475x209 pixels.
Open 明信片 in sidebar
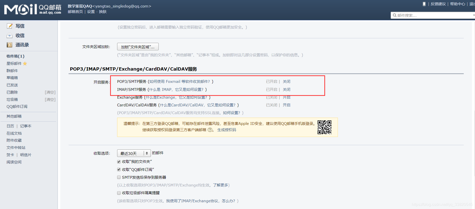26,155
